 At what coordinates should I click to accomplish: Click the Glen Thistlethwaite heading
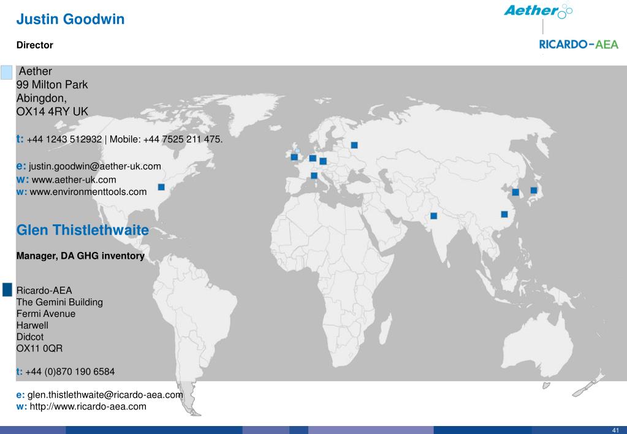pos(82,230)
